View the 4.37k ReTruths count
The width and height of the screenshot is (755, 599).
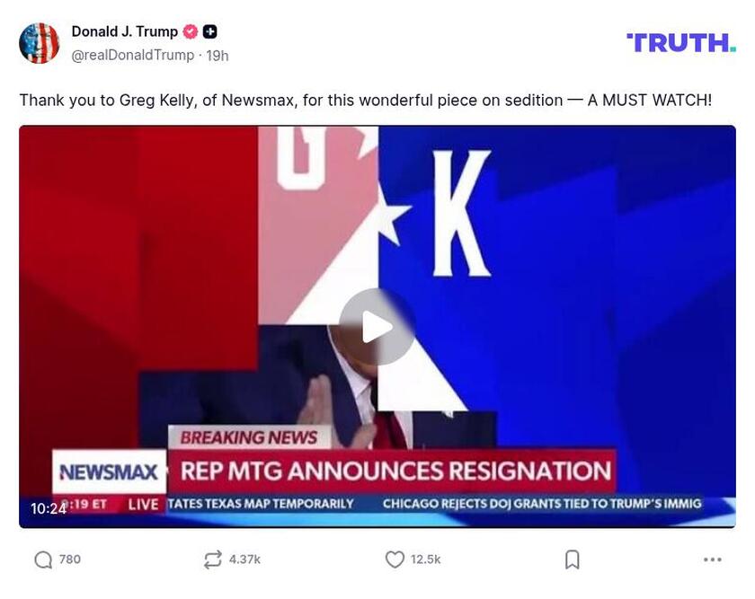pyautogui.click(x=244, y=559)
